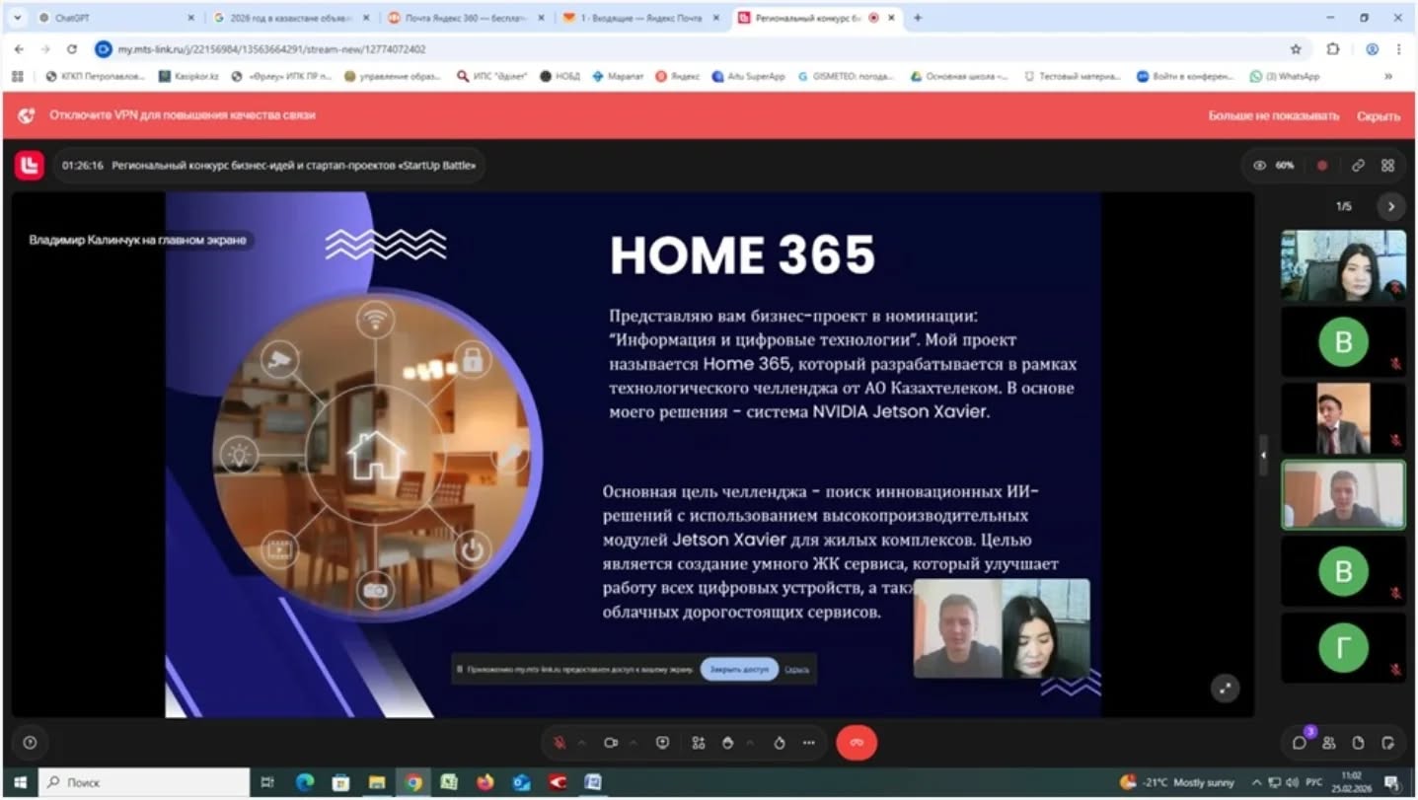Go to next page of participants
The image size is (1418, 800).
coord(1390,206)
